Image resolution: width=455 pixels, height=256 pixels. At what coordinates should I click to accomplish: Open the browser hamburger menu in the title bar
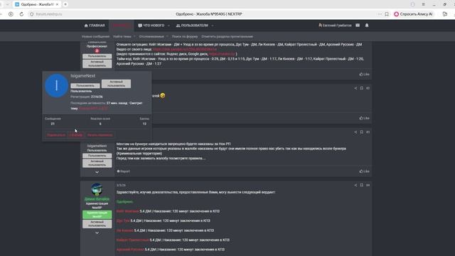coord(424,4)
